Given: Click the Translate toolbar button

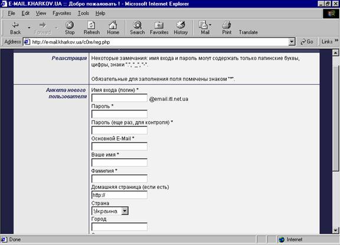Looking at the screenshot, I should tap(249, 32).
